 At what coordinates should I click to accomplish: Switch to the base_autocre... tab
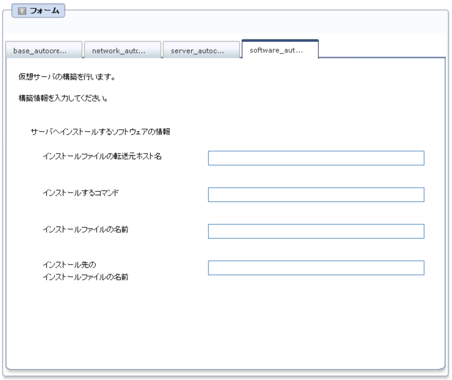pos(44,51)
